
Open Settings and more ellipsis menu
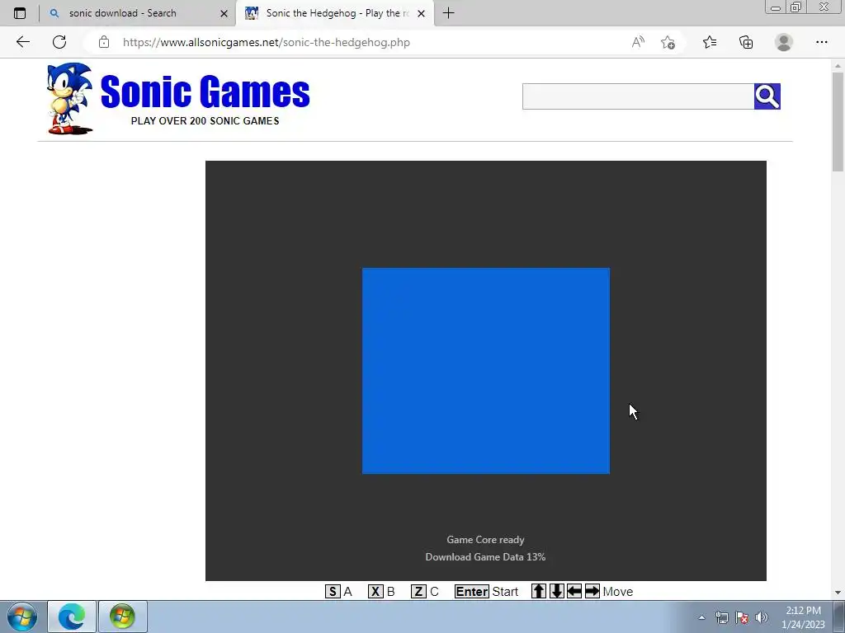pos(821,42)
